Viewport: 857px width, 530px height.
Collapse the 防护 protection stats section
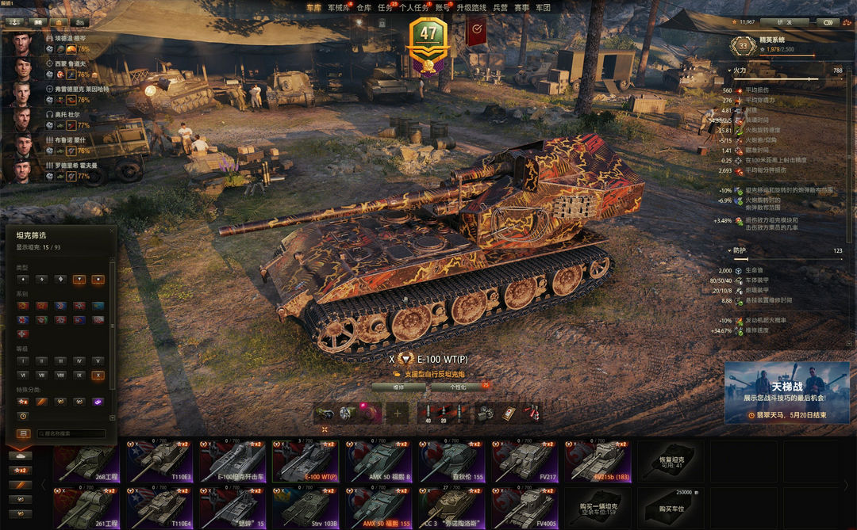click(x=737, y=250)
